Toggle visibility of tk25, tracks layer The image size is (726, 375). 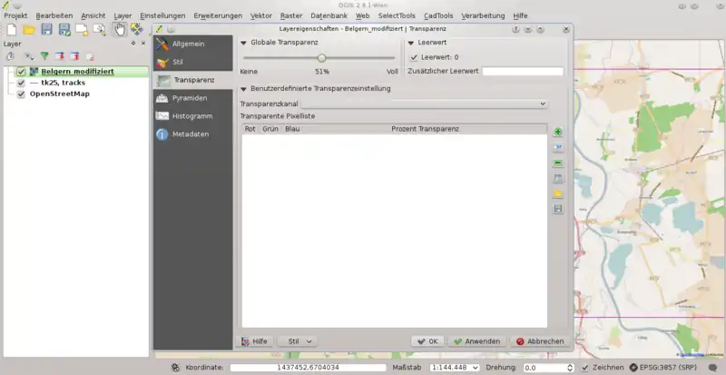[21, 83]
